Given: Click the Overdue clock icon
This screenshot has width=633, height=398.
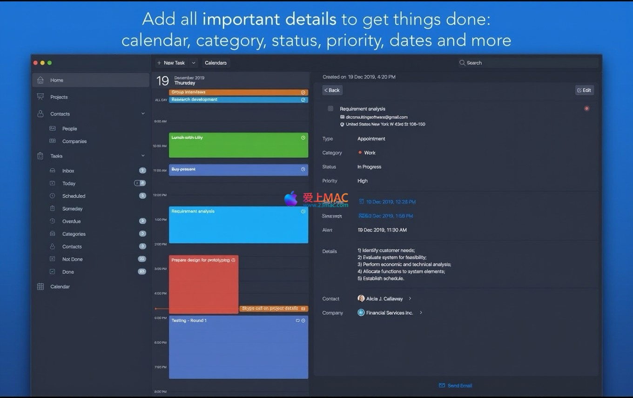Looking at the screenshot, I should click(x=53, y=221).
